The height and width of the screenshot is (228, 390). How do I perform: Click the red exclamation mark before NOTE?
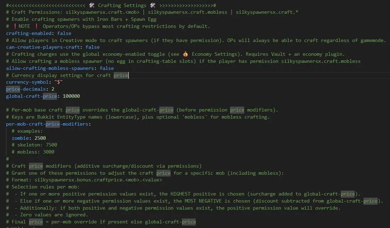coord(15,26)
